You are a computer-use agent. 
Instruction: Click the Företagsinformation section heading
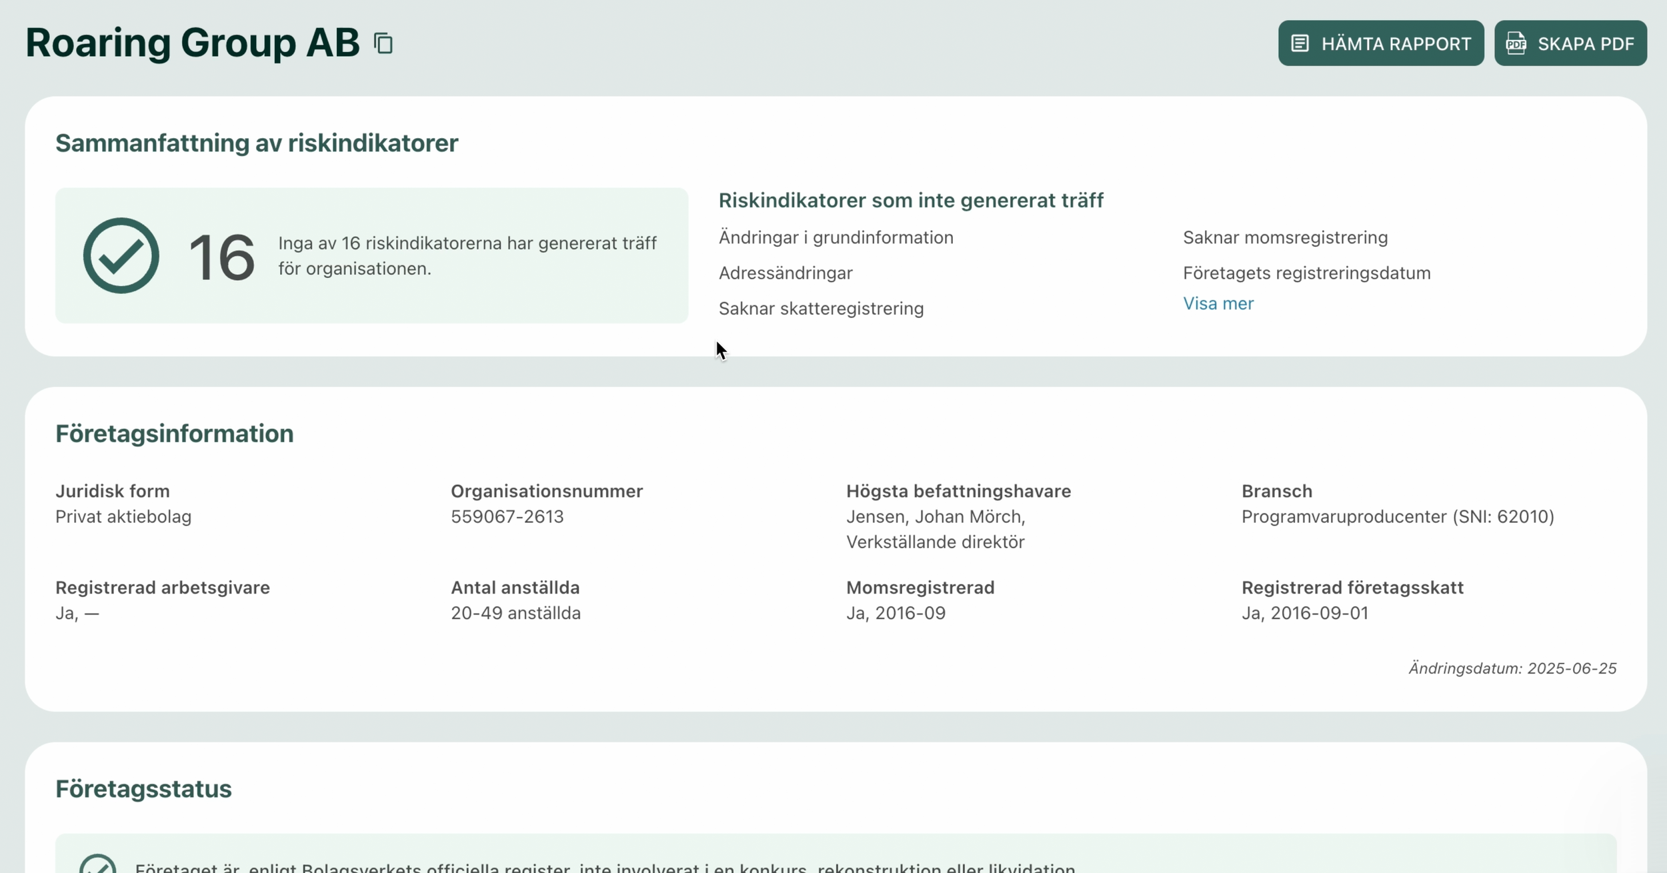click(174, 433)
